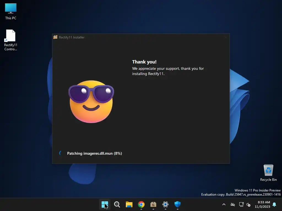This screenshot has width=282, height=211.
Task: Open the This PC desktop icon
Action: (11, 11)
